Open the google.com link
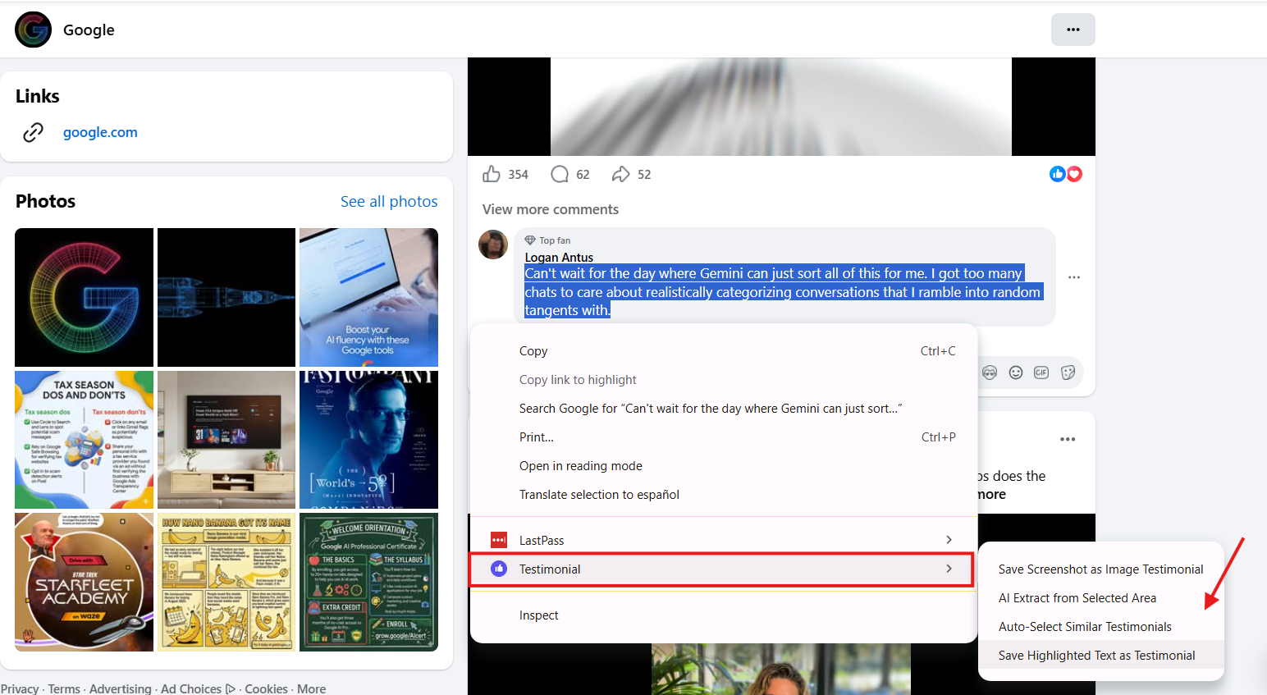 click(x=100, y=132)
